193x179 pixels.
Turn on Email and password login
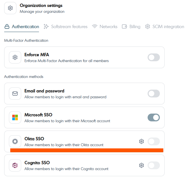[x=154, y=94]
